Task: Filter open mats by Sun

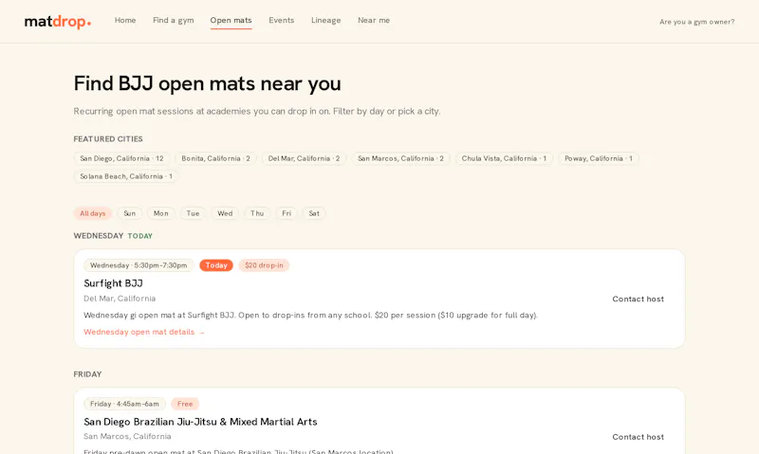Action: 130,213
